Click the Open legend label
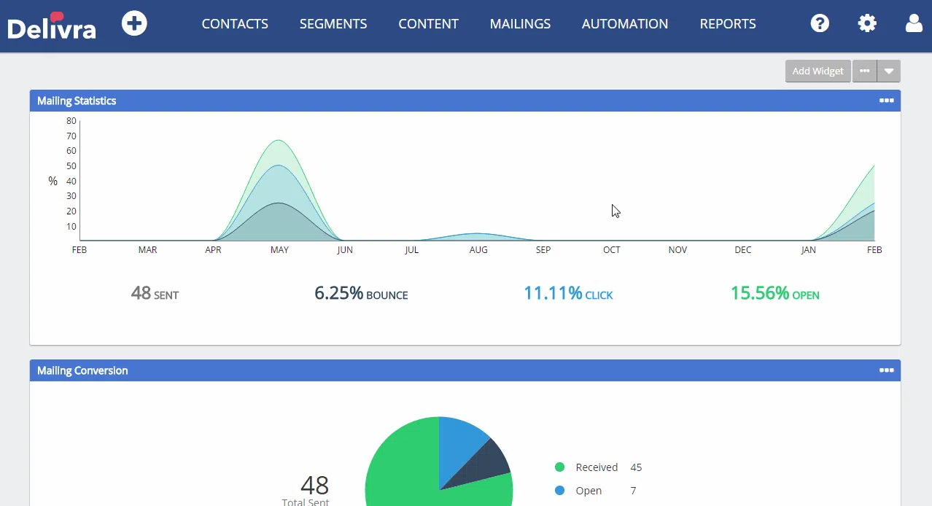The image size is (932, 506). [x=589, y=491]
